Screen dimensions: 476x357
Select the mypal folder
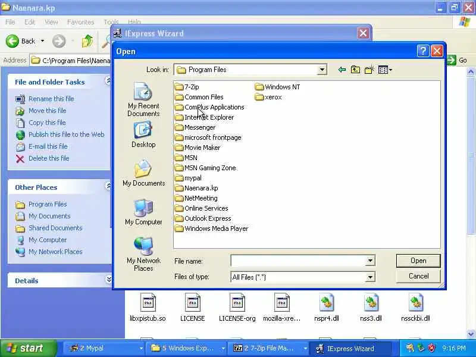(x=189, y=178)
